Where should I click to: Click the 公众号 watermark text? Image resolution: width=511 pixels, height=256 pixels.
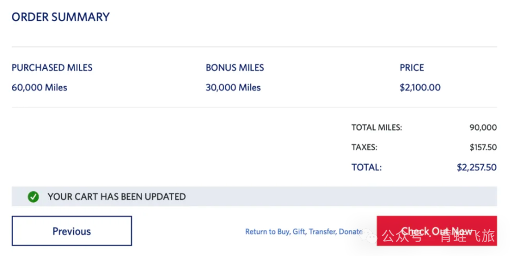tap(402, 235)
